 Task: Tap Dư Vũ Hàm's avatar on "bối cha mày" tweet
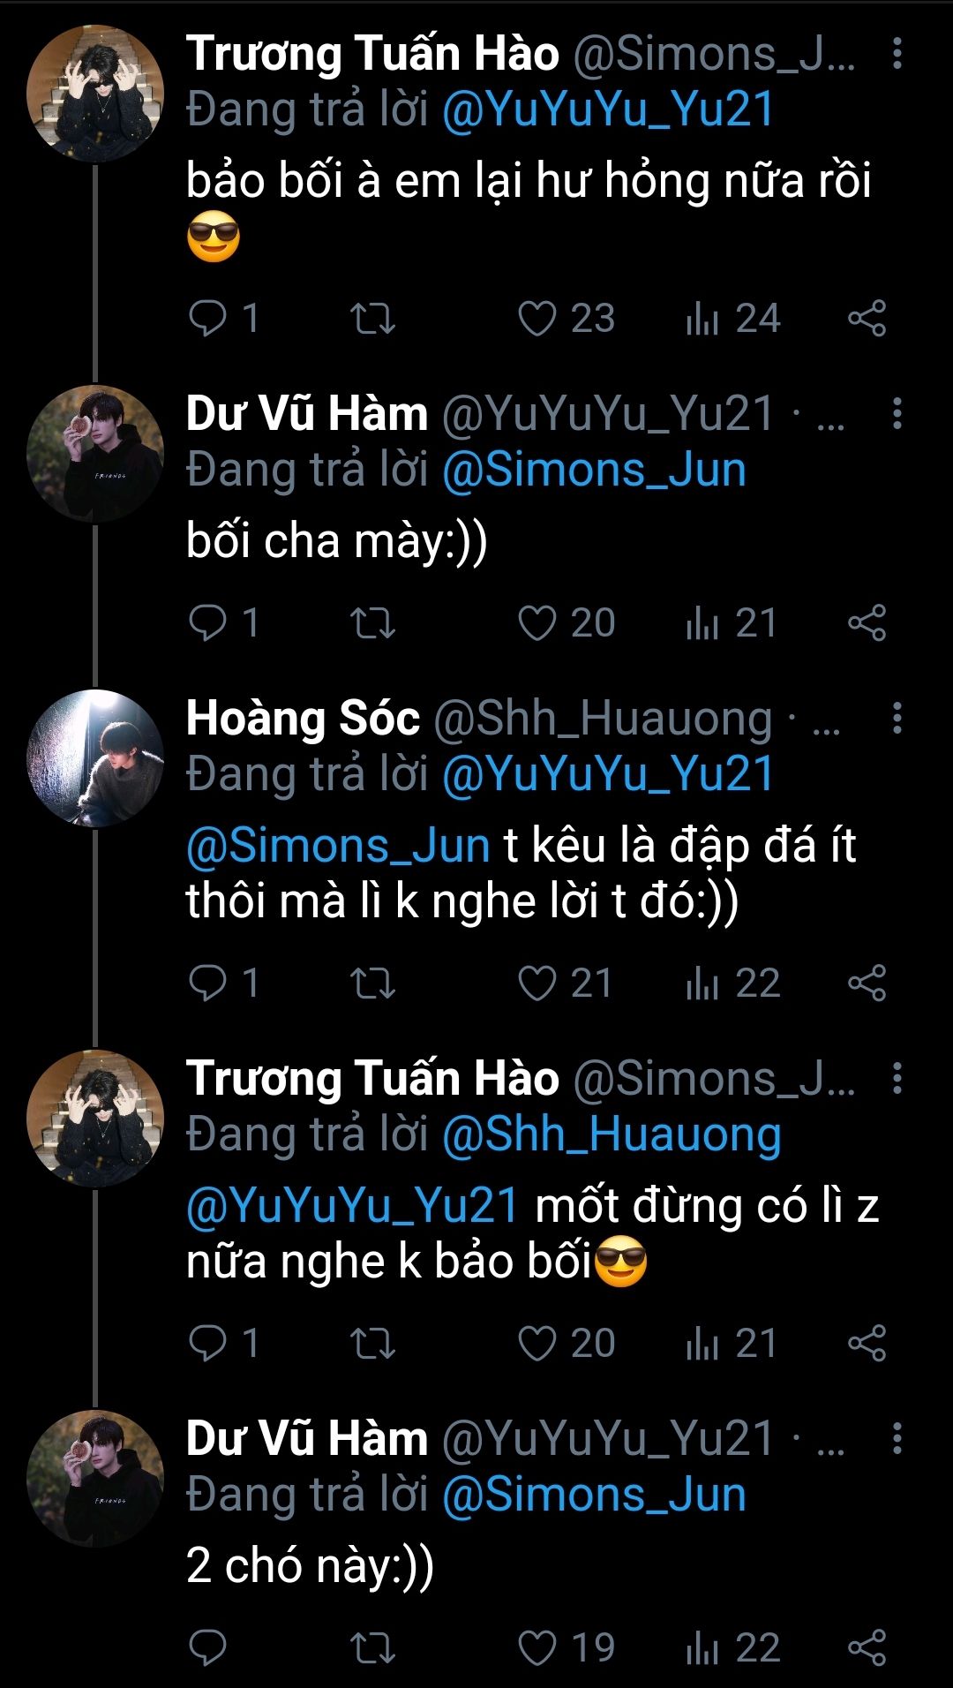(x=95, y=454)
